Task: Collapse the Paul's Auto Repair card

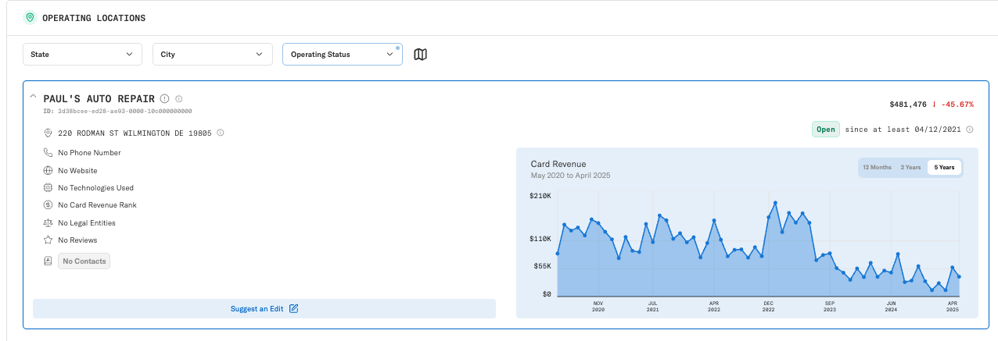Action: 33,96
